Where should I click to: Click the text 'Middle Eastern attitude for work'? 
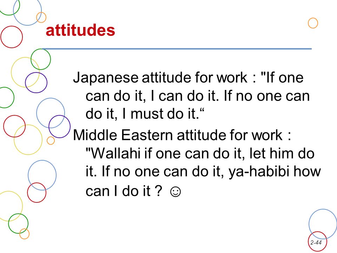[178, 135]
